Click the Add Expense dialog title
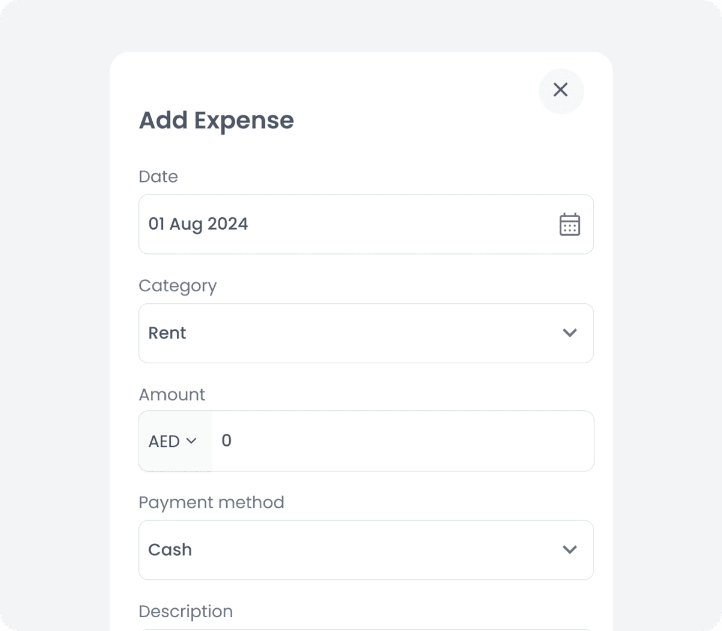Screen dimensions: 722x631 [216, 120]
